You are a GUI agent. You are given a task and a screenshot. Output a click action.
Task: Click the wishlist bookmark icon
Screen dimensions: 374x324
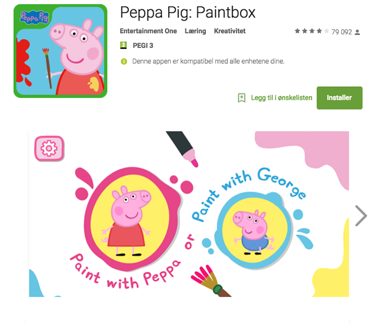242,98
